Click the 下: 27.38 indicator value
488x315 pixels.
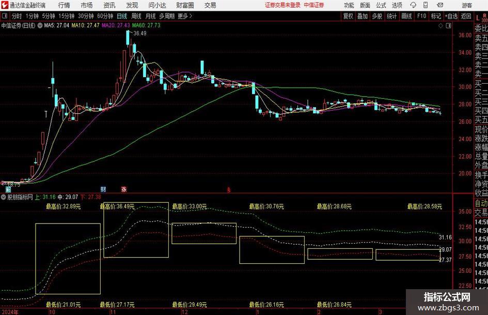click(x=90, y=197)
